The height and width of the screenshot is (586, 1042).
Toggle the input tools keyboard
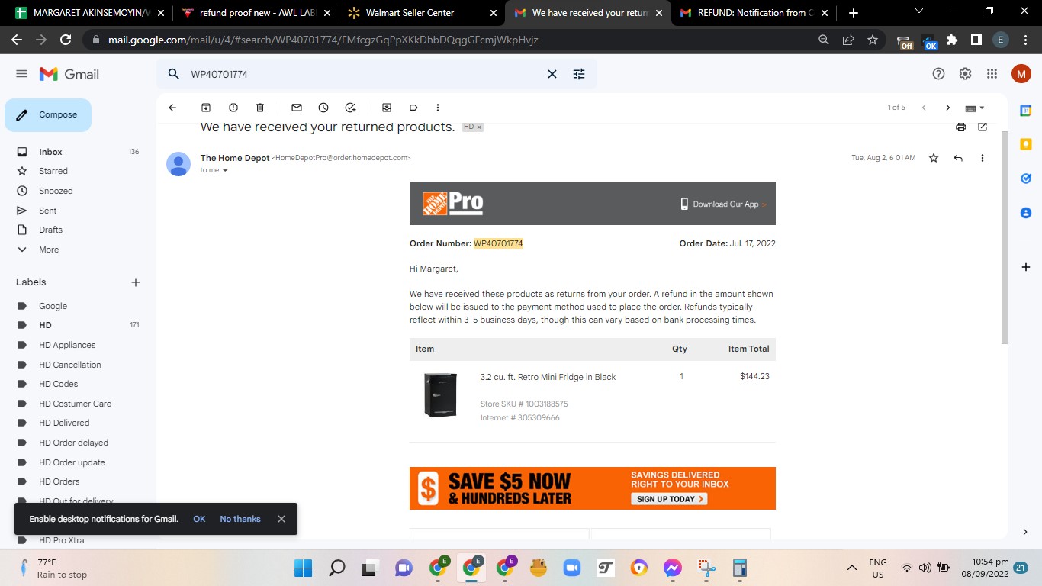[x=974, y=108]
